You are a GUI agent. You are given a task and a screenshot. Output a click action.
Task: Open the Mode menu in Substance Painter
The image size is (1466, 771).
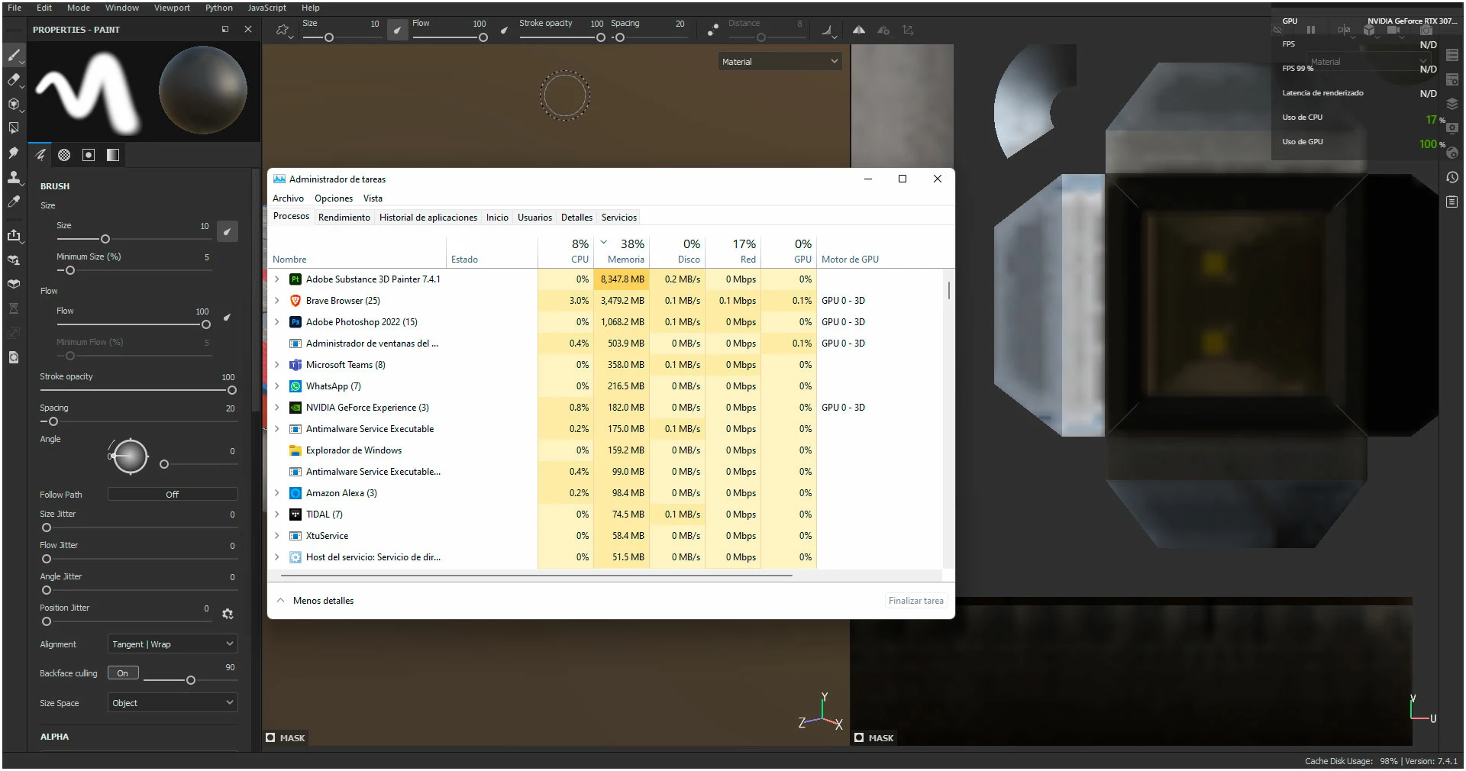[x=79, y=8]
